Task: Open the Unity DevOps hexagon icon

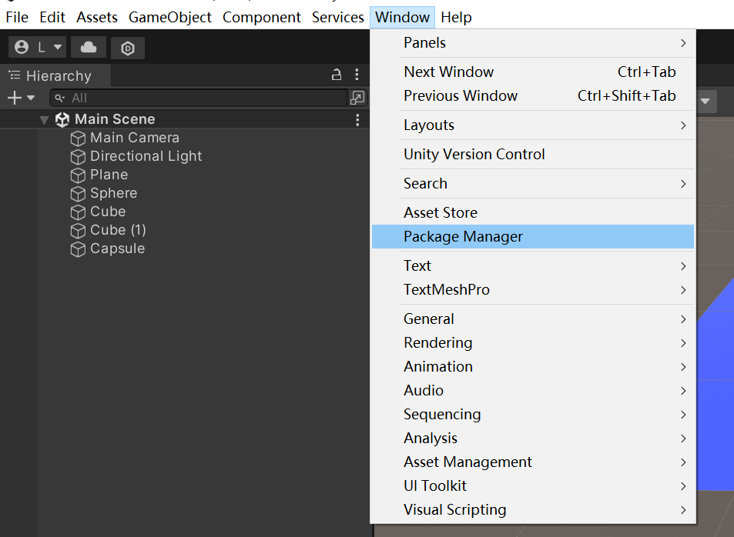Action: click(128, 48)
